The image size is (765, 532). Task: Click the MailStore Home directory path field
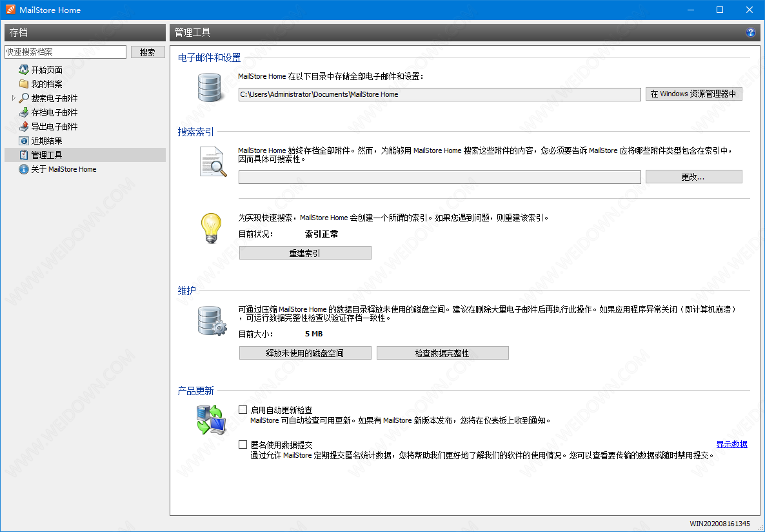439,94
